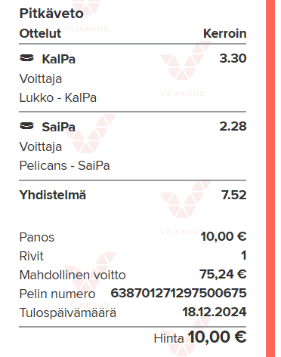Click the Ottelut column header

coord(40,33)
